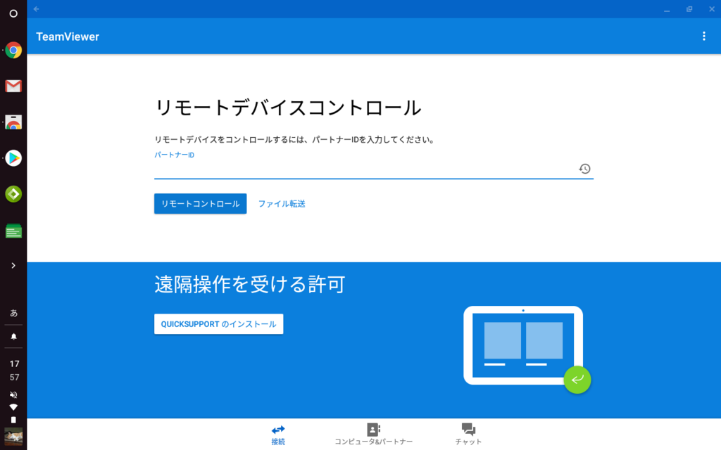
Task: Click the リモートコントロール button
Action: (200, 203)
